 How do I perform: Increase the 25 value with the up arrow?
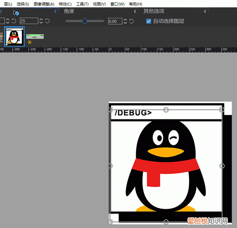41,19
